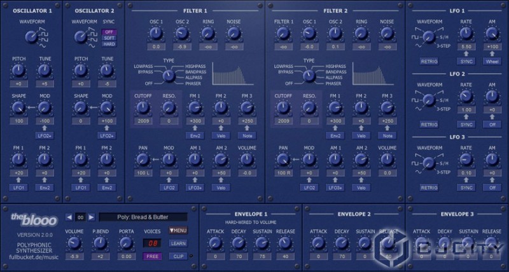Click the Oscillator 1 tune knob
509x272 pixels.
click(45, 70)
